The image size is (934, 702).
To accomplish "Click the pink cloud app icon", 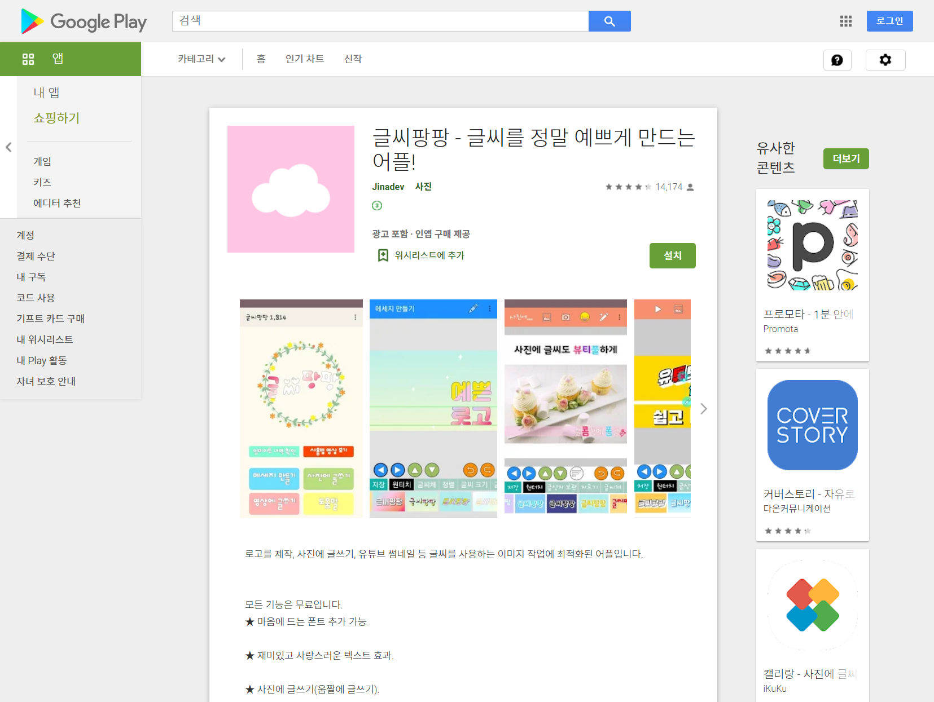I will click(291, 189).
